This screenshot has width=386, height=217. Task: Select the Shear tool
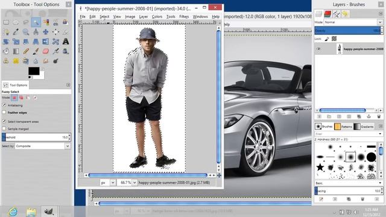[26, 42]
